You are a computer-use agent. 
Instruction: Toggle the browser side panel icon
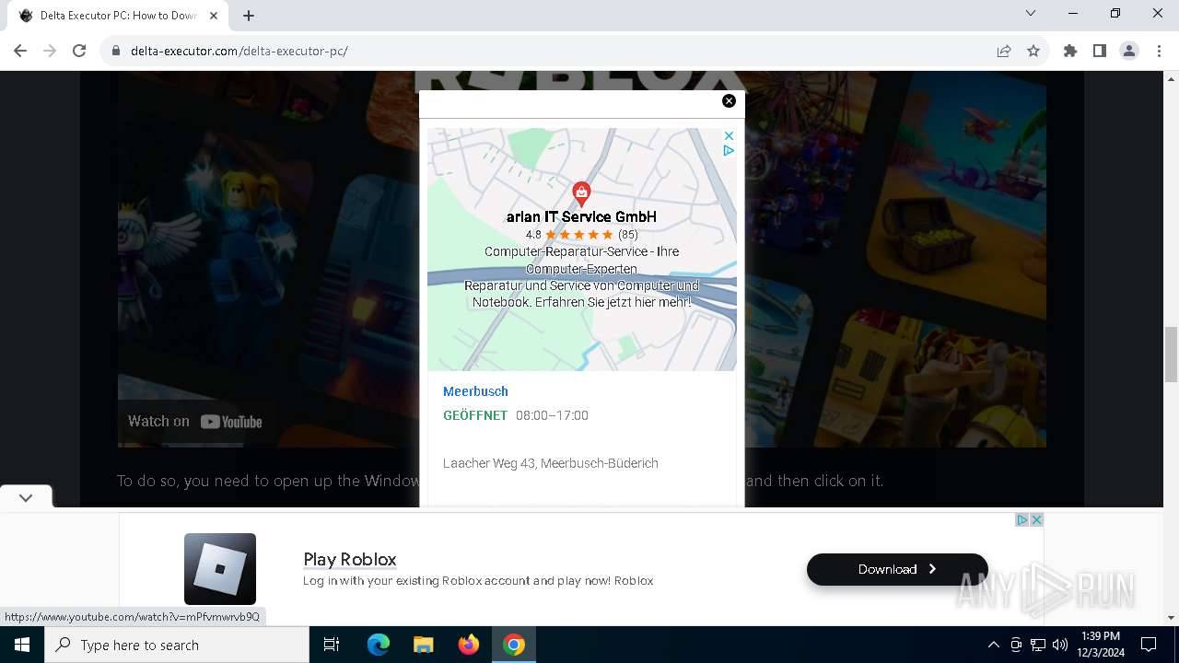[1100, 51]
